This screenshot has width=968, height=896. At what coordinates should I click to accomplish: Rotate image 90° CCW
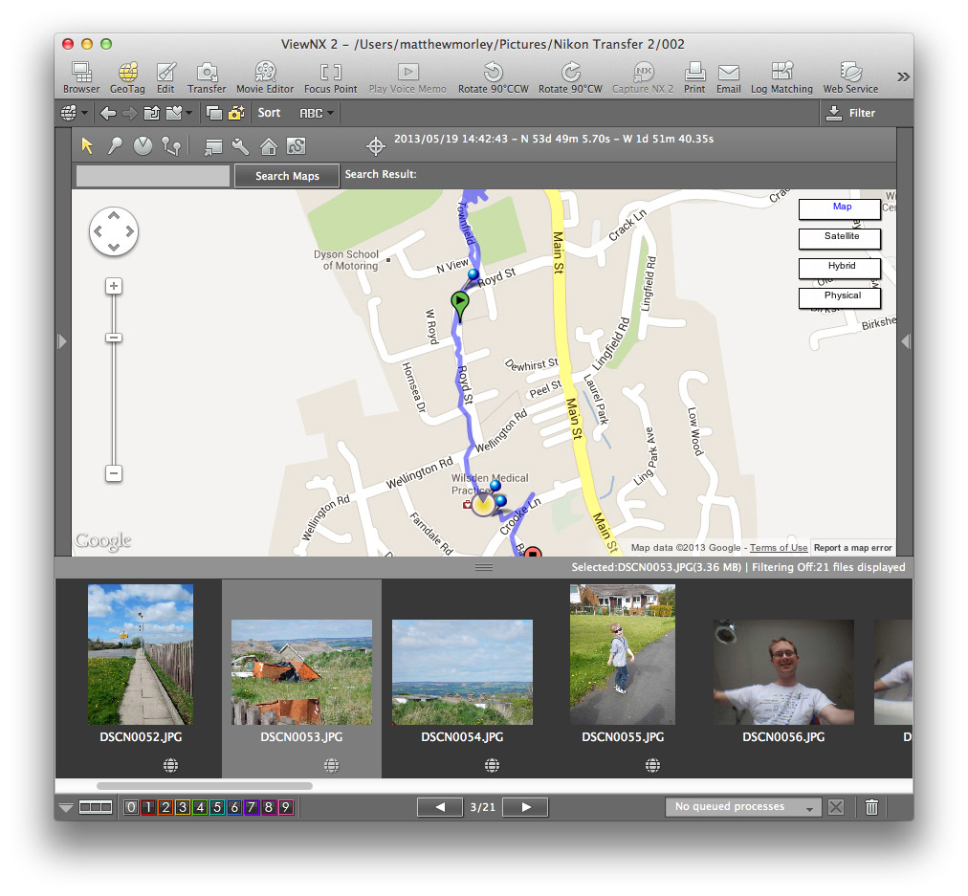(494, 77)
